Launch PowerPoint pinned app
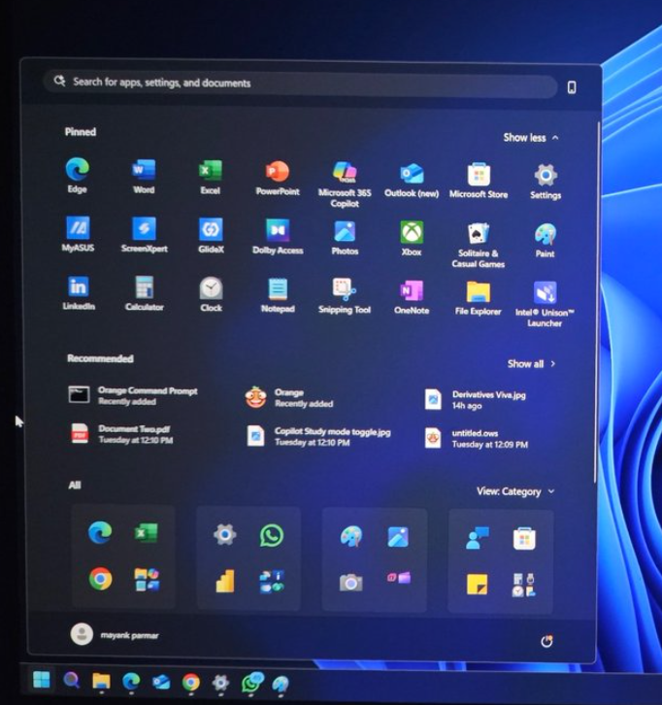This screenshot has height=705, width=662. tap(278, 178)
